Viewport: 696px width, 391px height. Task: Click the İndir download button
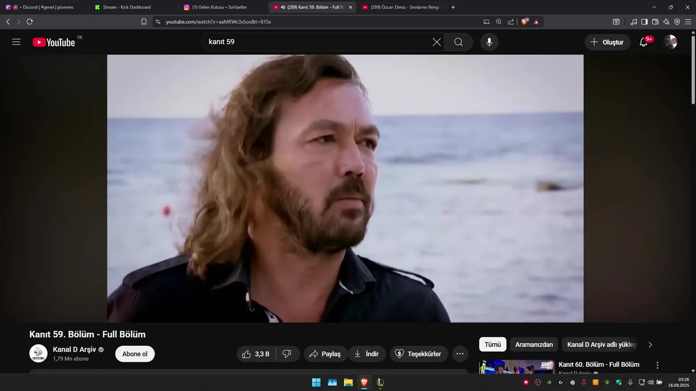[367, 354]
